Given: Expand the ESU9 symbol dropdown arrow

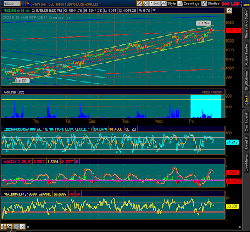Looking at the screenshot, I should click(x=22, y=3).
